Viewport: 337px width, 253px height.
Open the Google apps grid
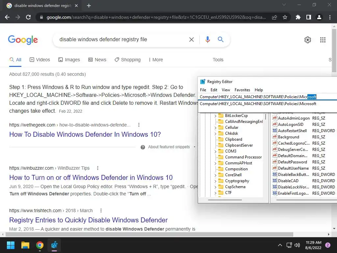click(x=323, y=40)
